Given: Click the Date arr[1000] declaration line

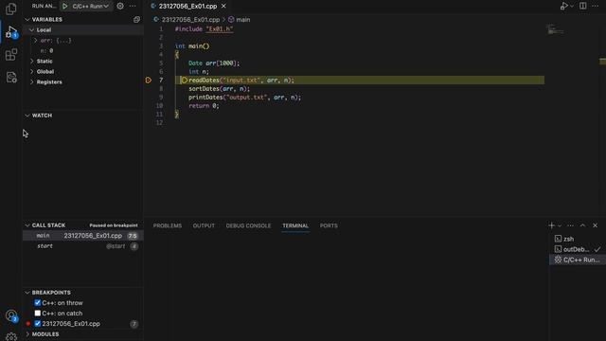Looking at the screenshot, I should [x=214, y=63].
